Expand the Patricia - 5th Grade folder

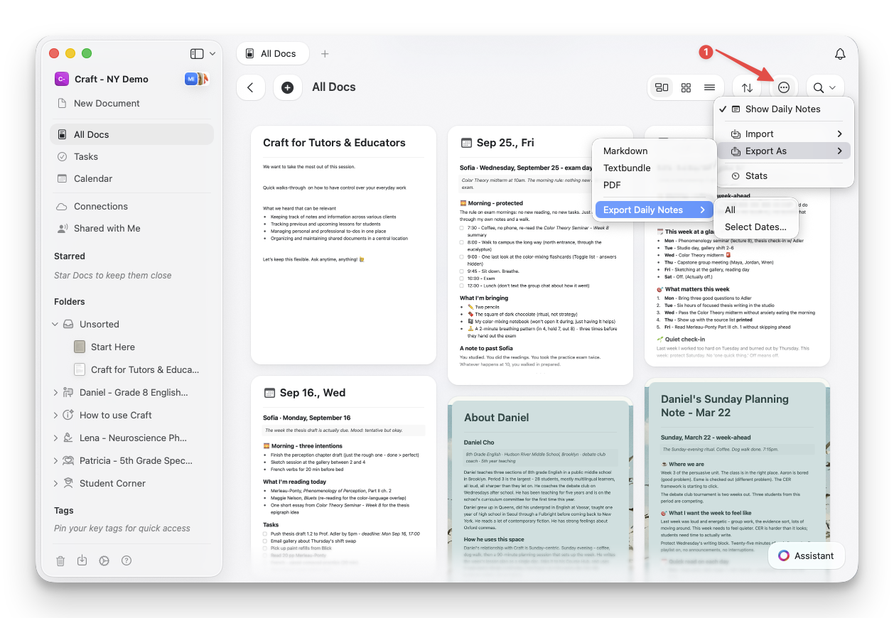tap(55, 460)
